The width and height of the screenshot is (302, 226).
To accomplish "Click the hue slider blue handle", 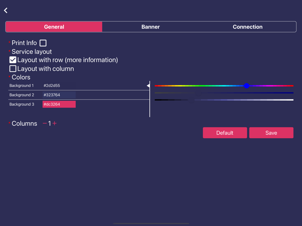I will point(246,86).
